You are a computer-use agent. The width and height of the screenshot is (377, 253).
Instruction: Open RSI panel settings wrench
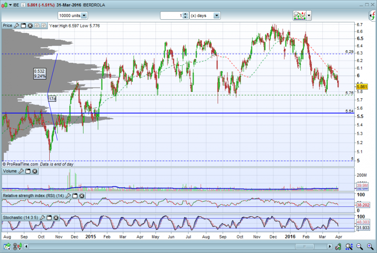coord(68,196)
